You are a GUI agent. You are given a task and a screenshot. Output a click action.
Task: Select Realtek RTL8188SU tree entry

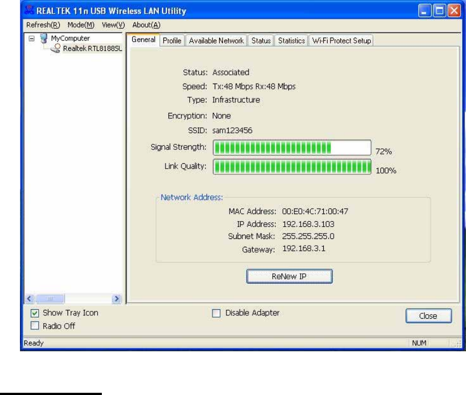[x=92, y=49]
